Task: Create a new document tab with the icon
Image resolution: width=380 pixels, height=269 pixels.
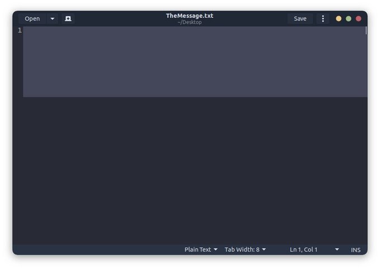Action: click(x=68, y=18)
